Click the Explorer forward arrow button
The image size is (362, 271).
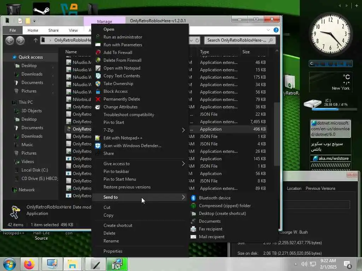20,41
